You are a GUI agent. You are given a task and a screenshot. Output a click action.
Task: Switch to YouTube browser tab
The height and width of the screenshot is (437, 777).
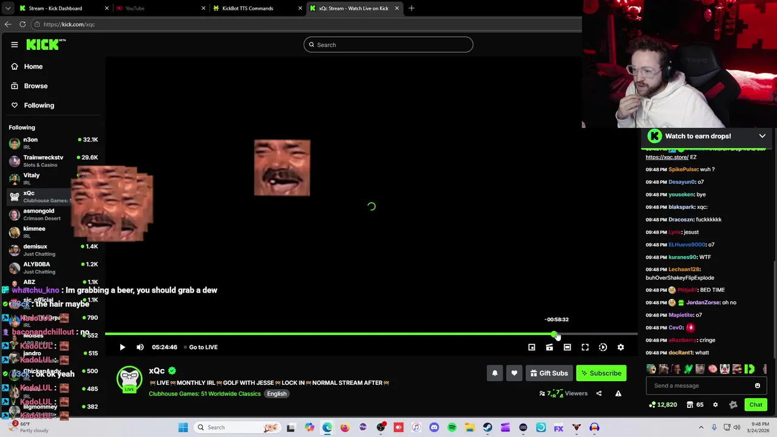pos(159,8)
